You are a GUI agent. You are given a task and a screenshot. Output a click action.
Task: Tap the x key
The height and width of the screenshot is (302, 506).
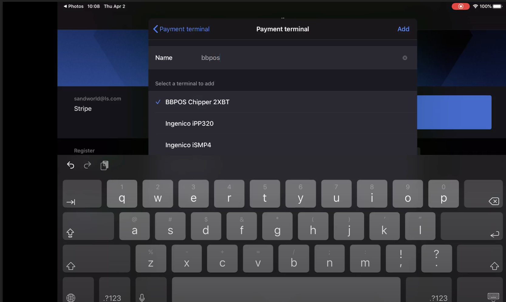click(186, 259)
